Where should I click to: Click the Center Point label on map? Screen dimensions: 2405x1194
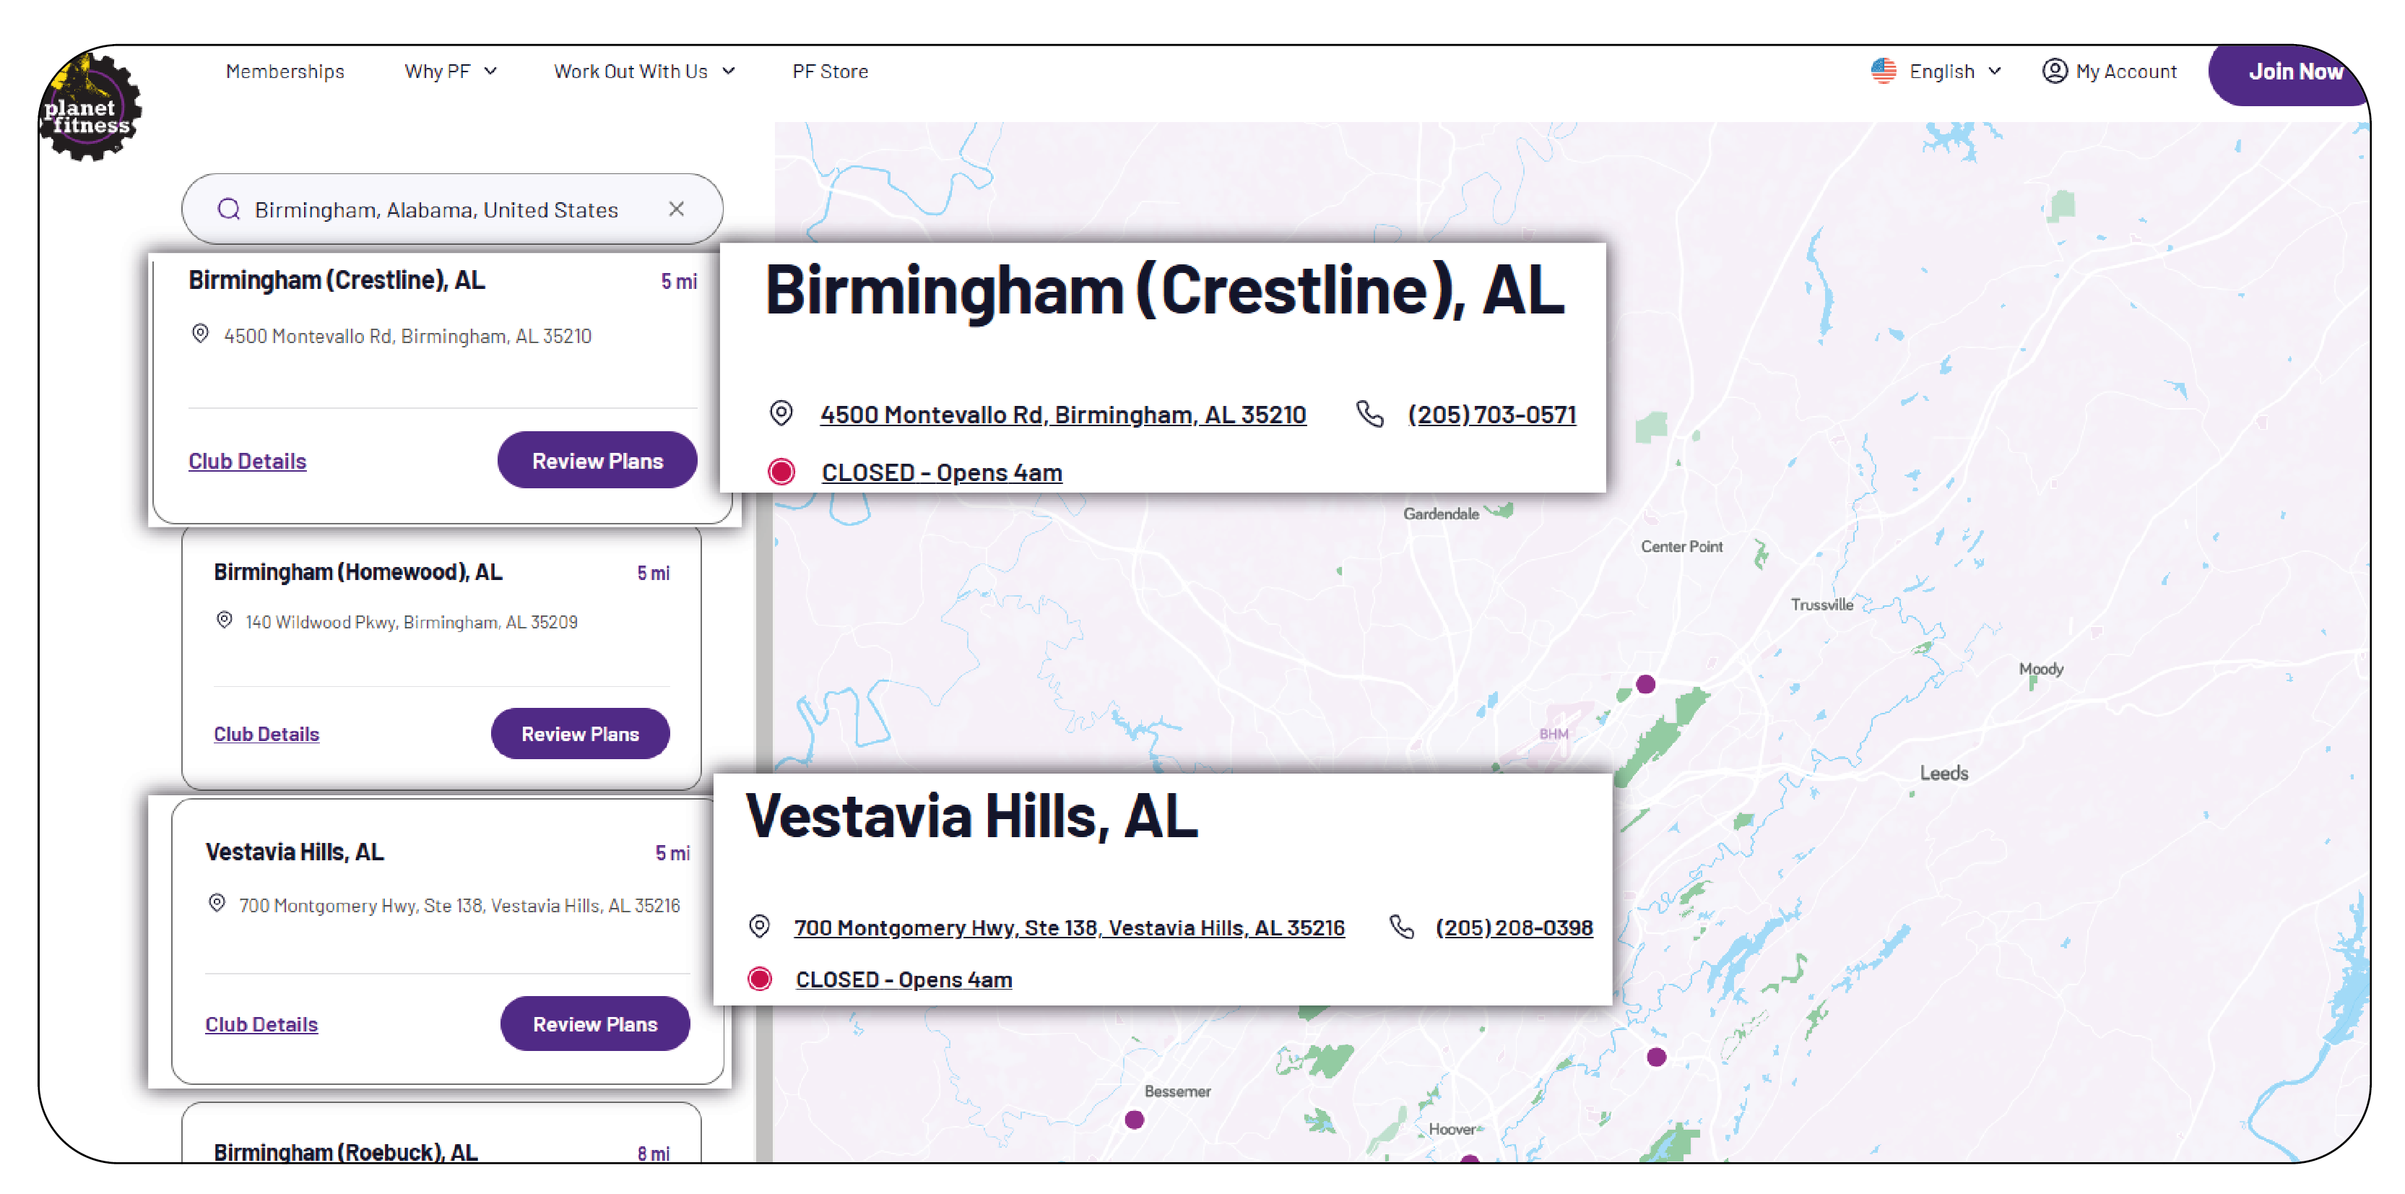pos(1681,547)
